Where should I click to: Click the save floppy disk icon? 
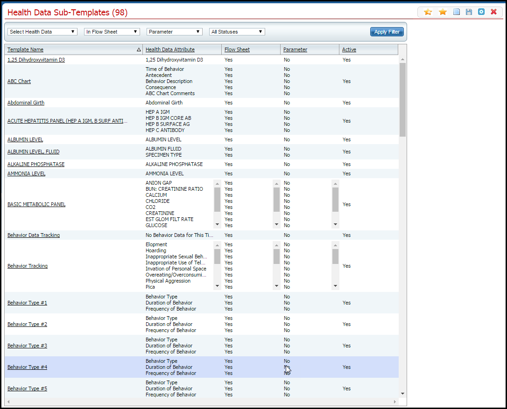click(x=469, y=12)
